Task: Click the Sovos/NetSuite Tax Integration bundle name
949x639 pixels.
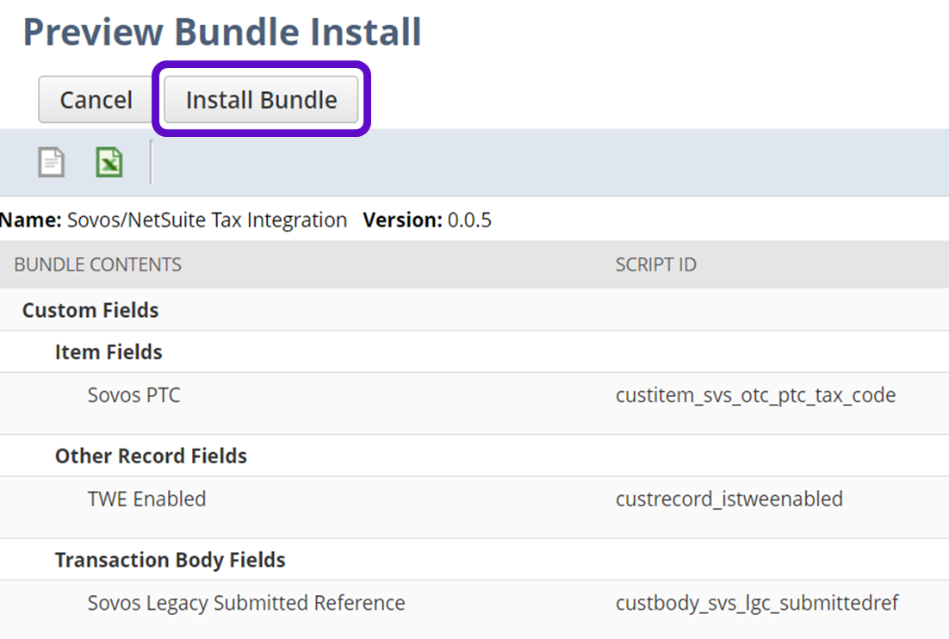Action: pos(207,220)
